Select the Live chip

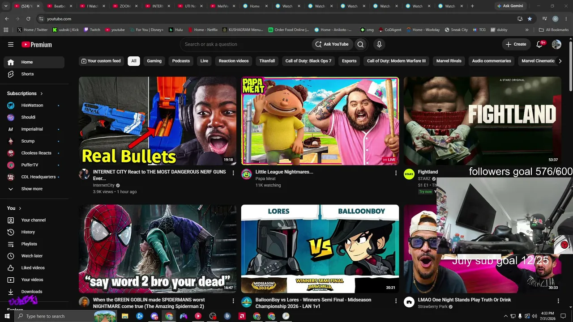click(x=205, y=61)
